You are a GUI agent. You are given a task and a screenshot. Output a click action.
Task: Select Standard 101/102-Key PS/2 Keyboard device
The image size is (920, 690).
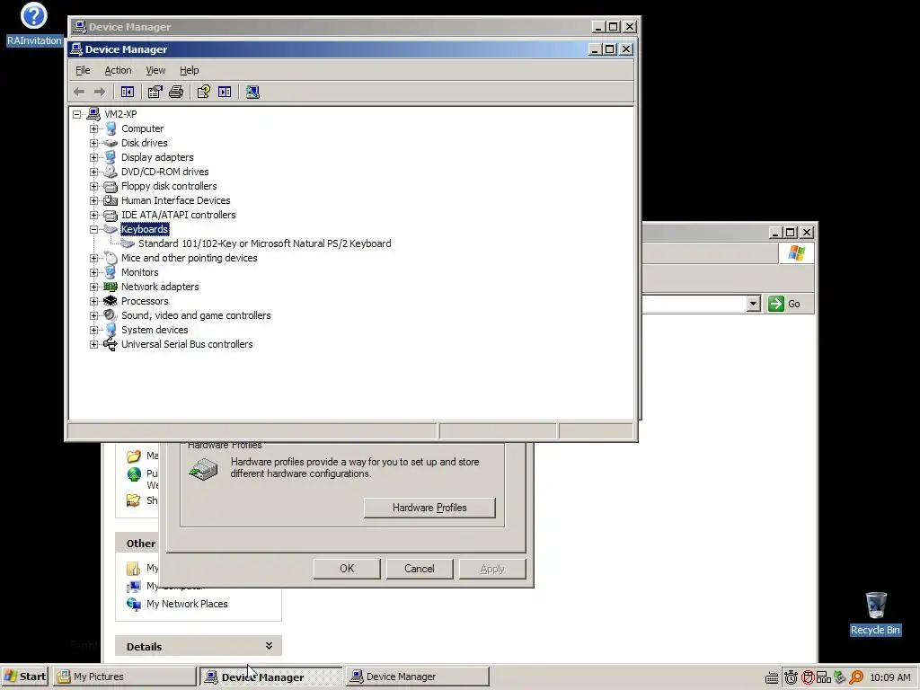pyautogui.click(x=265, y=243)
